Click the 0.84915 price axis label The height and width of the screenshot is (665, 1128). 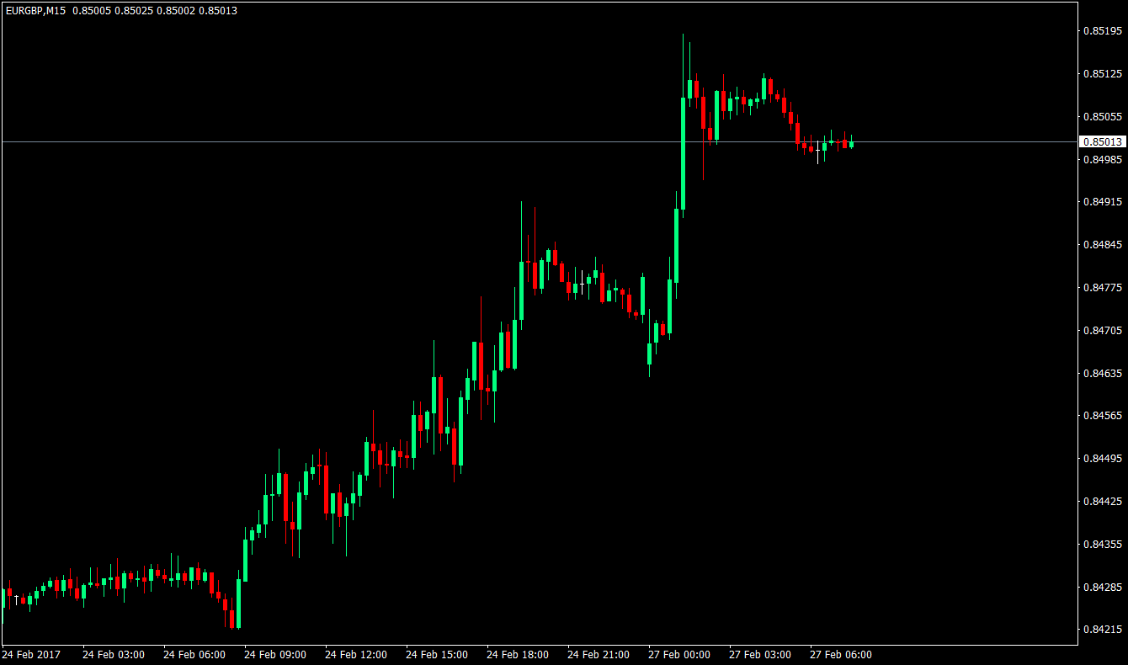point(1103,202)
